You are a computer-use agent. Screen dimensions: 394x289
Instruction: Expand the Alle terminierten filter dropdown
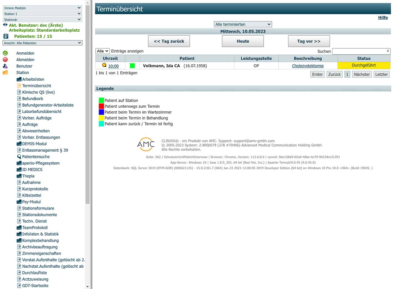click(x=243, y=24)
